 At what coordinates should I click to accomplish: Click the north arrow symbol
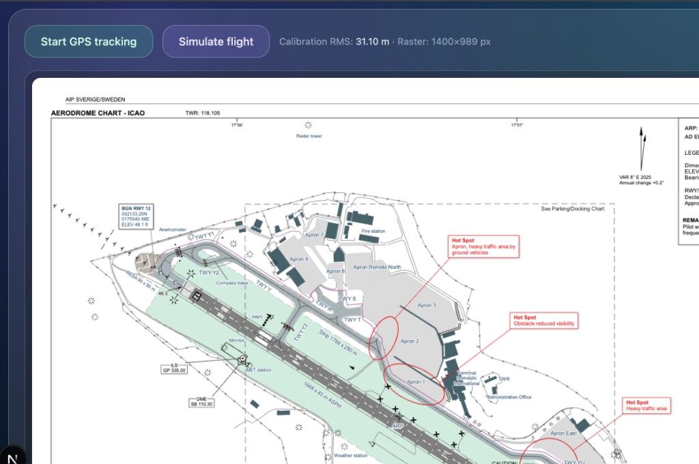tap(643, 149)
